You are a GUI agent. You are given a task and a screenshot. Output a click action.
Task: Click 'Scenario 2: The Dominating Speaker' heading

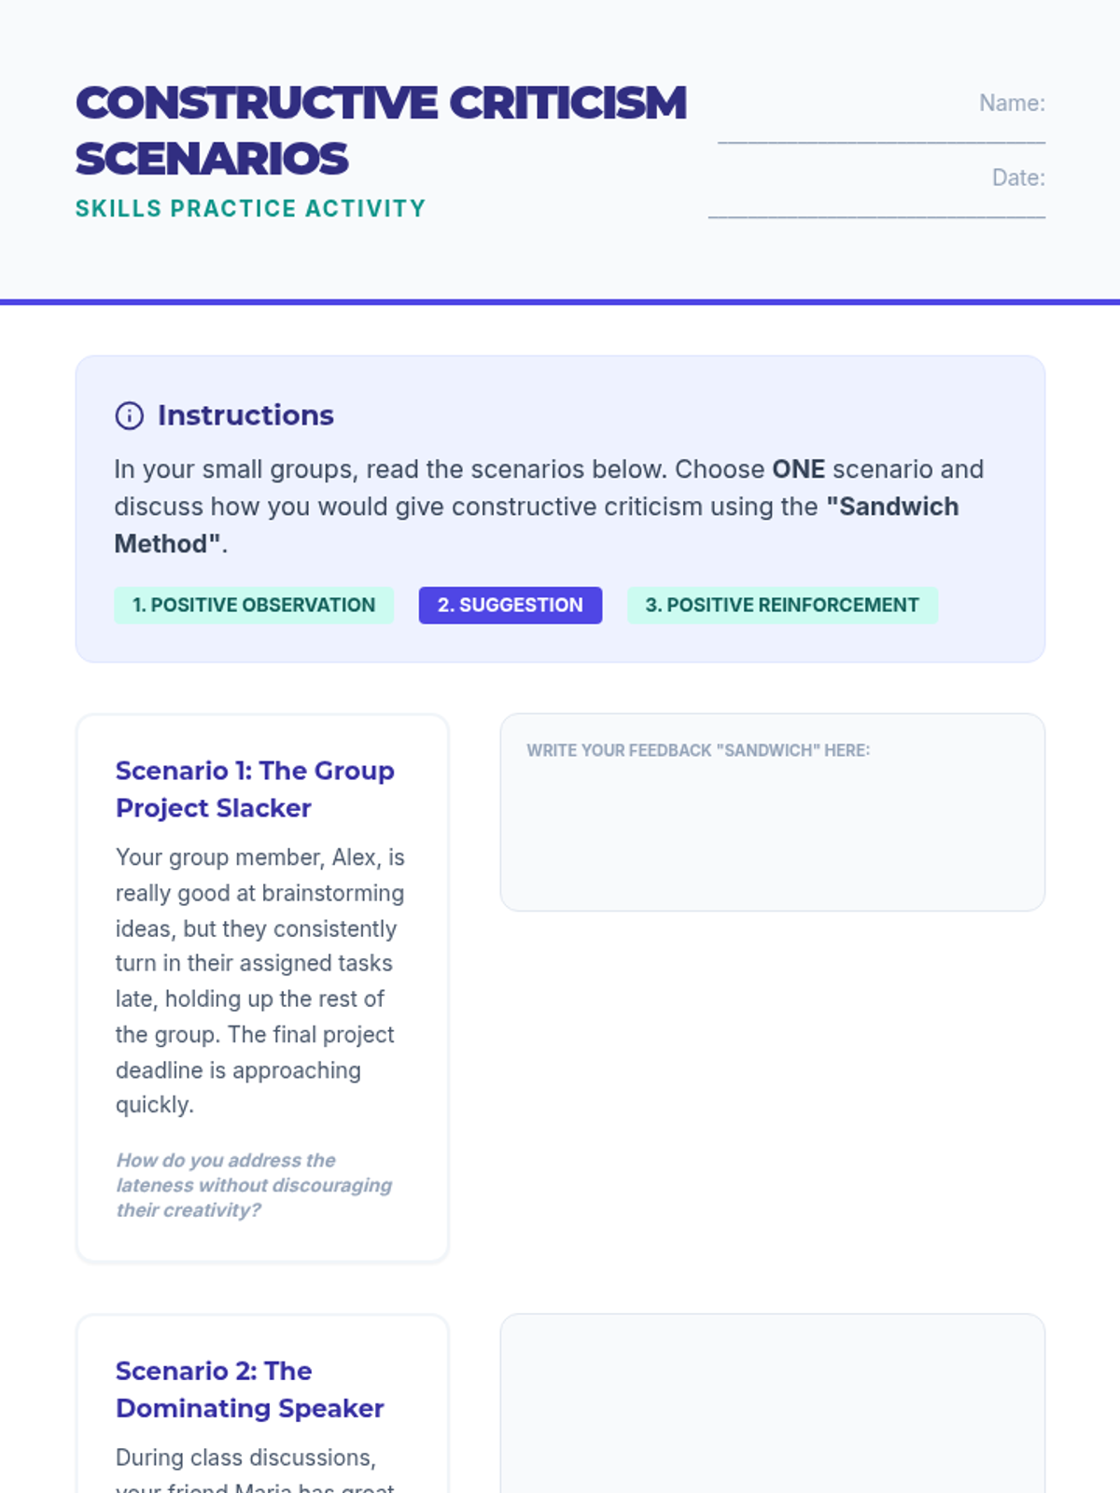click(x=250, y=1389)
